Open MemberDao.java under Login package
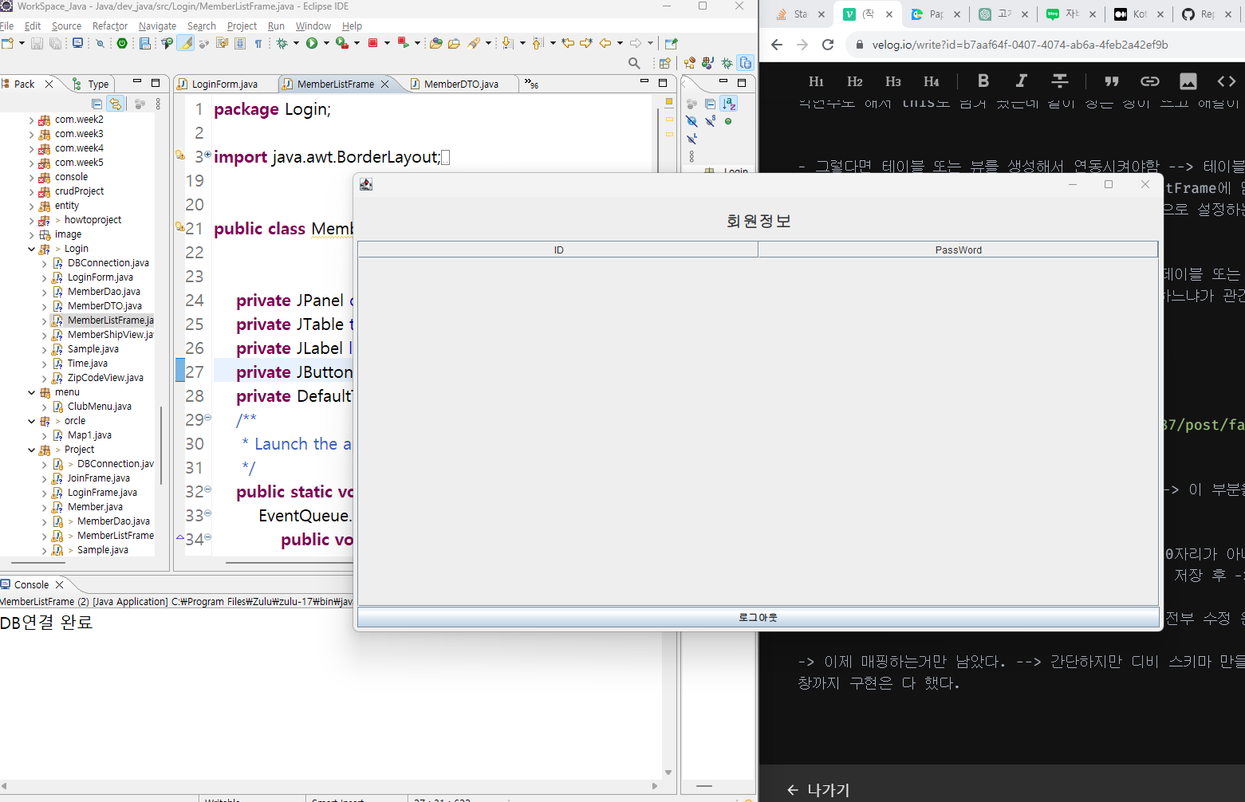 coord(104,292)
